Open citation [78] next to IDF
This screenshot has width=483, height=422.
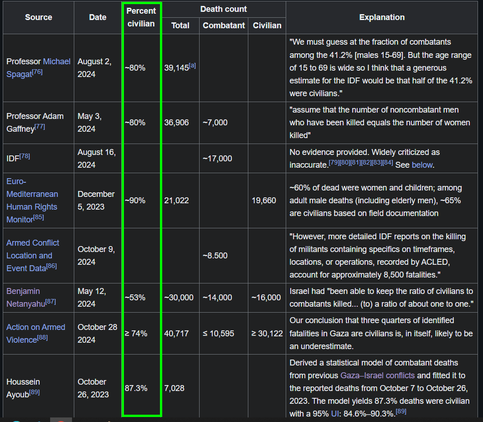[25, 156]
